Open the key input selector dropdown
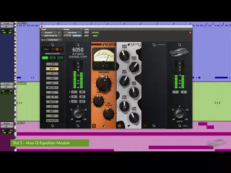 [x=54, y=40]
